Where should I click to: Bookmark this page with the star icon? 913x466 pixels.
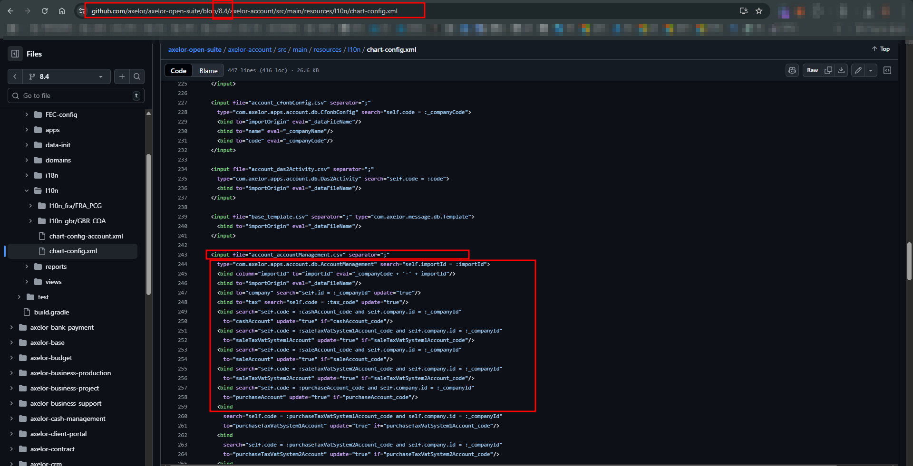(759, 11)
